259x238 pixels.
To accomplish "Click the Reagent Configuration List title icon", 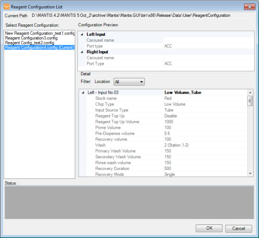I will [7, 7].
